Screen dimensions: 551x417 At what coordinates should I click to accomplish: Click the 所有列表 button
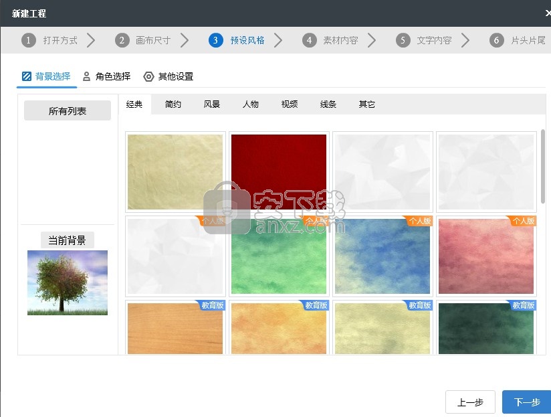pyautogui.click(x=68, y=110)
